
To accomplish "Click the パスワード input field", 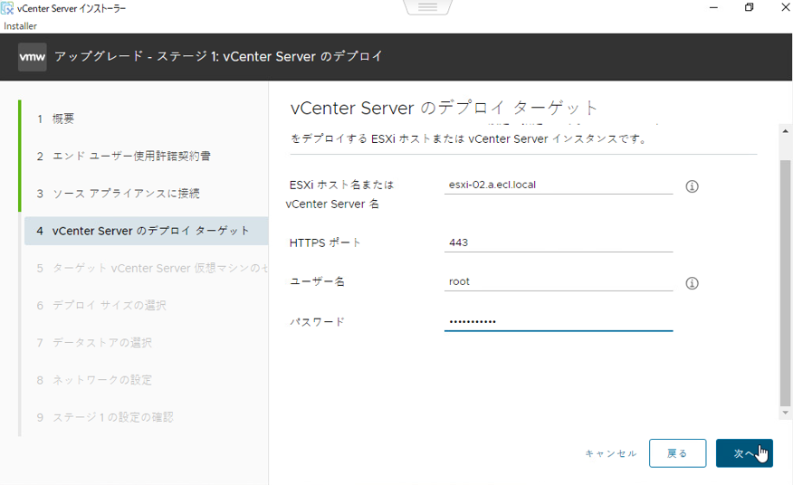I will [x=558, y=321].
